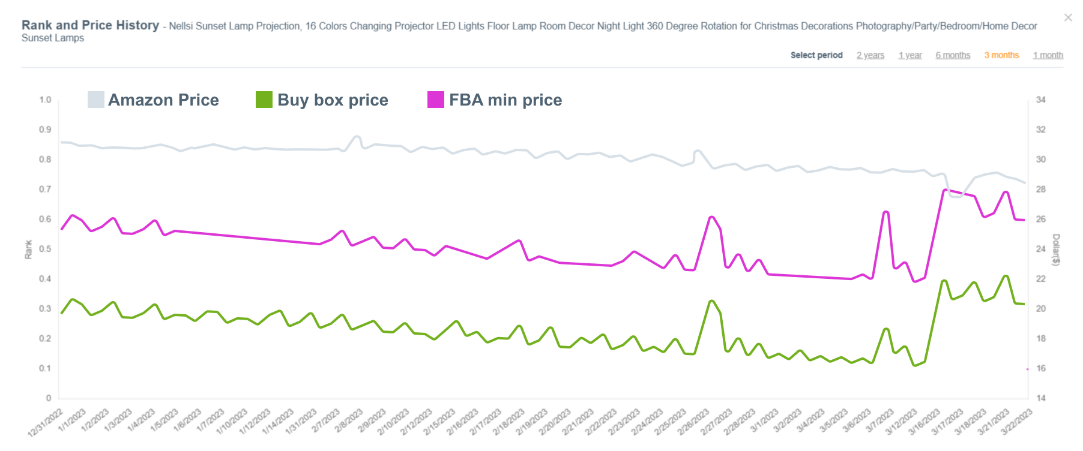Switch to the 6 months view
The image size is (1083, 451).
953,55
